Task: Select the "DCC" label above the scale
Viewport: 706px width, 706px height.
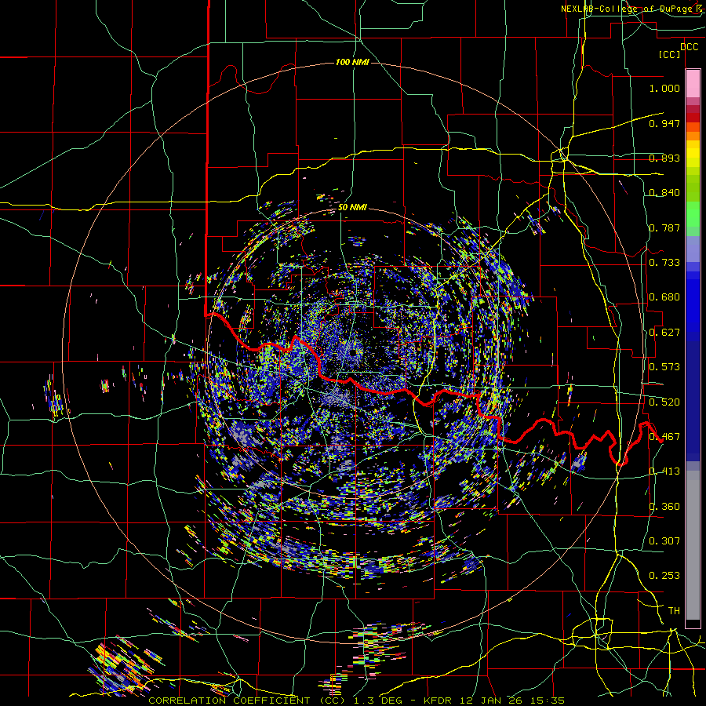Action: 689,47
